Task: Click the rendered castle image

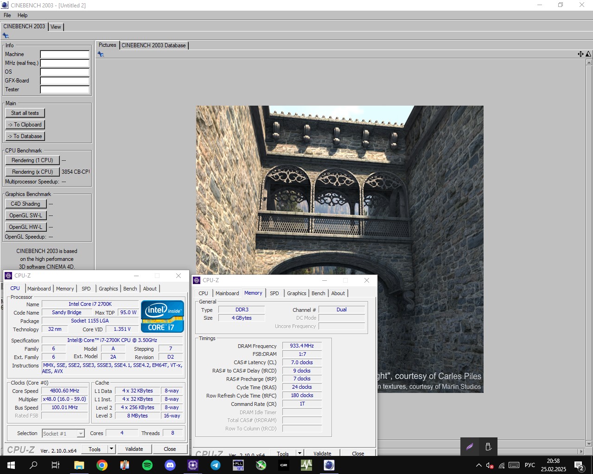Action: [x=339, y=249]
